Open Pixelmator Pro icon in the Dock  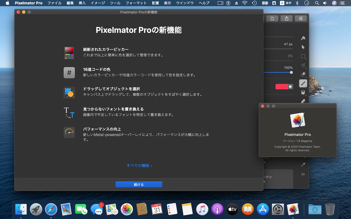(293, 209)
